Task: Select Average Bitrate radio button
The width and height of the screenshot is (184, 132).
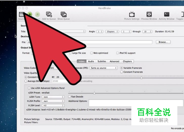Action: (x=26, y=81)
